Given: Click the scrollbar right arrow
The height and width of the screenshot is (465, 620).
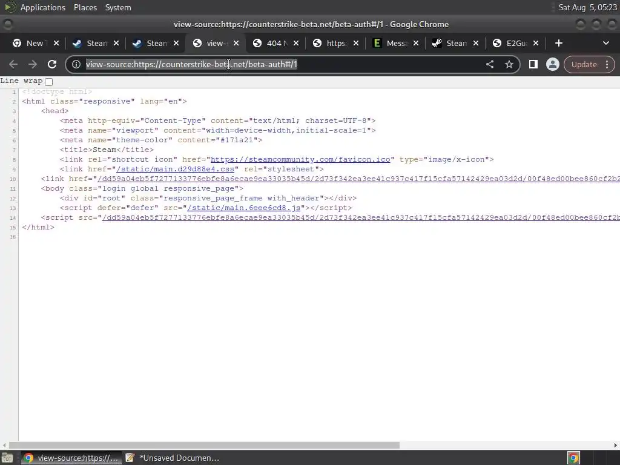Looking at the screenshot, I should click(x=616, y=445).
